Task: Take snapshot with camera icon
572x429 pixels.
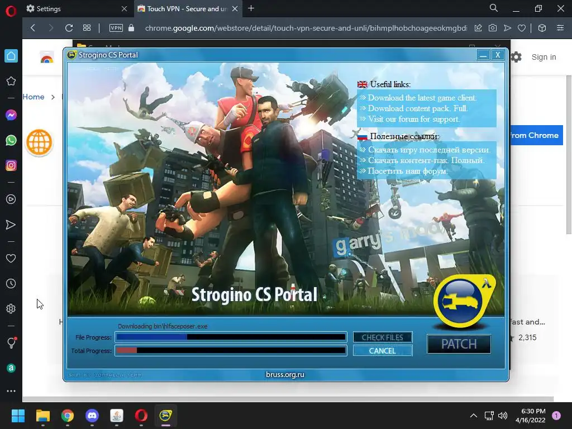Action: tap(493, 28)
